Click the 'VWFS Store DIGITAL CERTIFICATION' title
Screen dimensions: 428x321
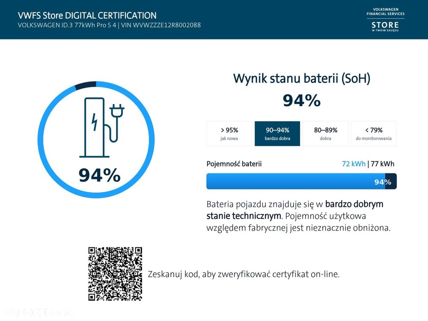[87, 15]
